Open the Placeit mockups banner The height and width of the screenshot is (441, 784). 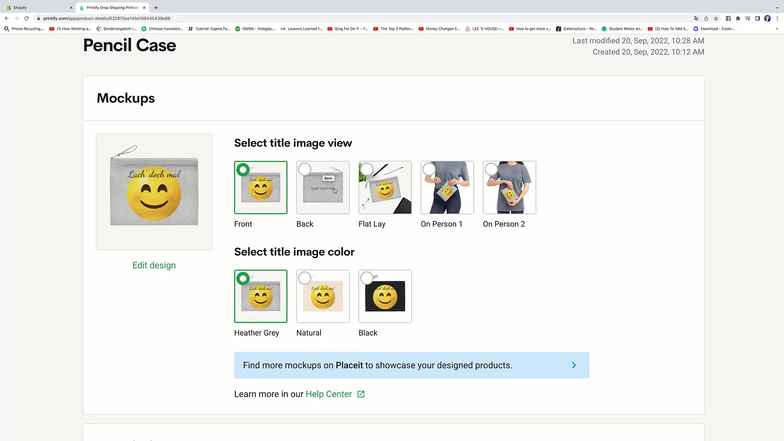[412, 365]
